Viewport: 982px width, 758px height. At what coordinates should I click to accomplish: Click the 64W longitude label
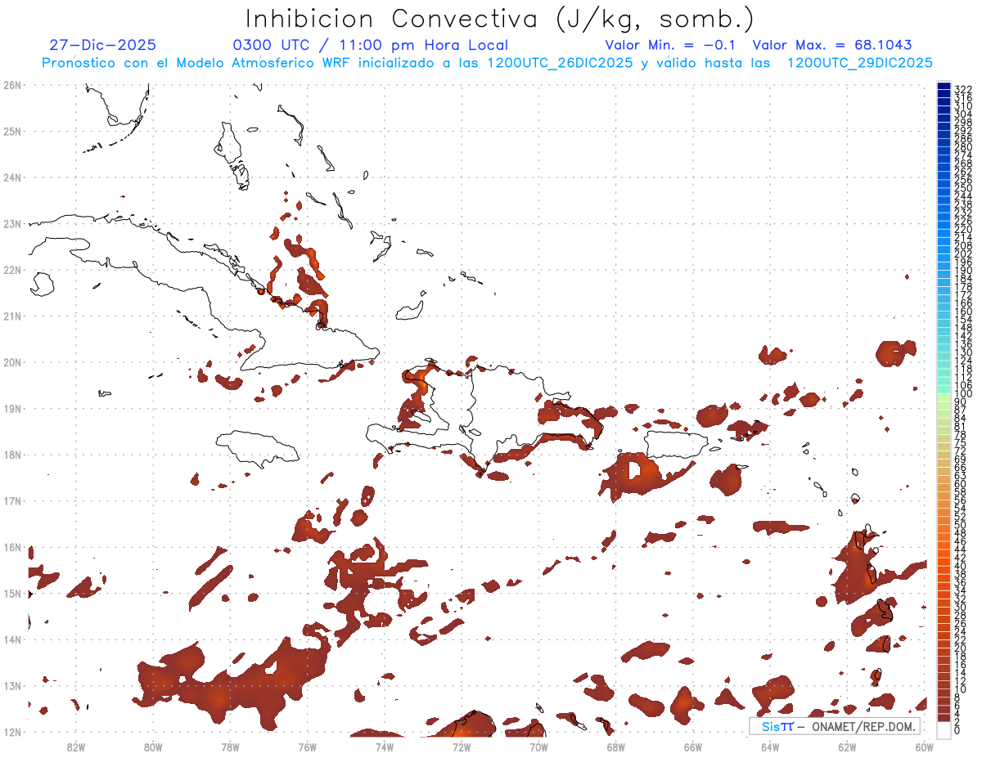coord(770,746)
